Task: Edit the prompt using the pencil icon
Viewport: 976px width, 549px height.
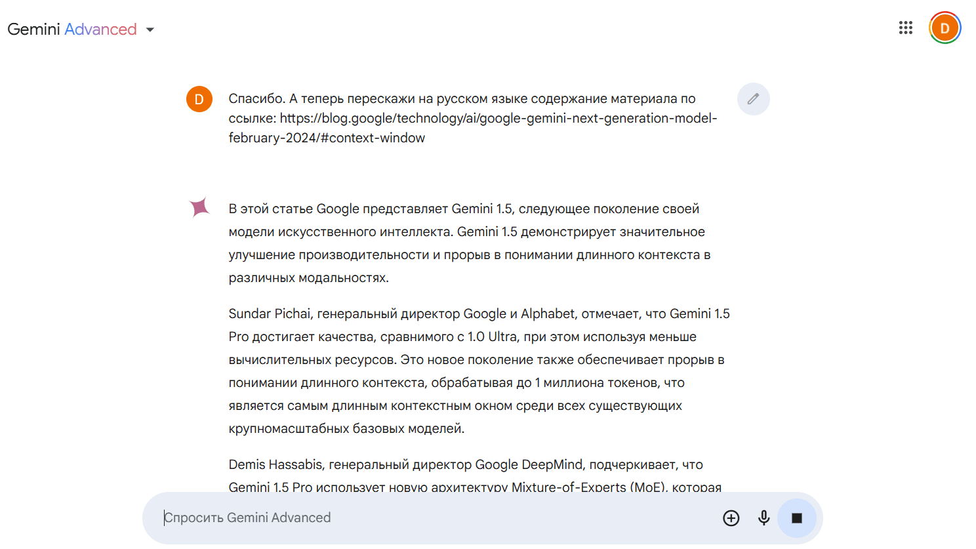Action: pos(753,99)
